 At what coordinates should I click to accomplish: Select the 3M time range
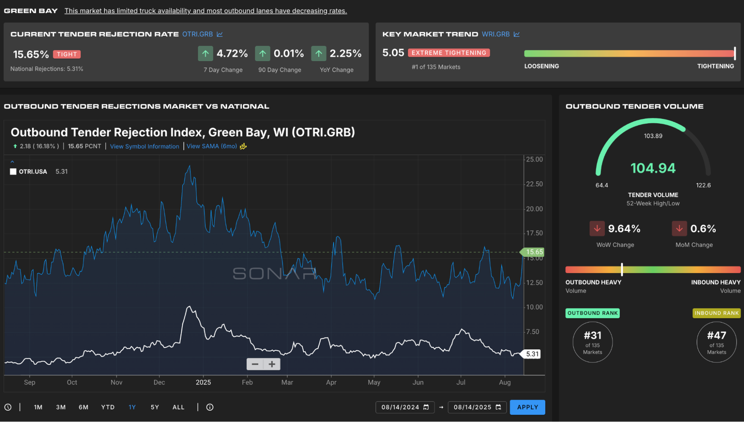[61, 407]
